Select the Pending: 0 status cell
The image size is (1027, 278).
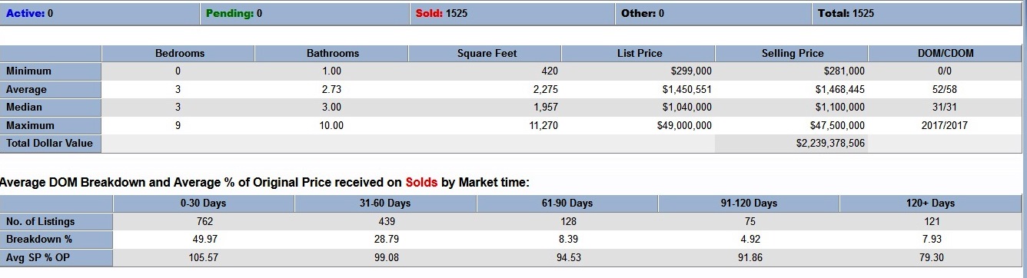click(x=306, y=13)
